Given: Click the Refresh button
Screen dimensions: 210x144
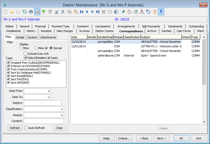Looking at the screenshot, I should tap(15, 128).
